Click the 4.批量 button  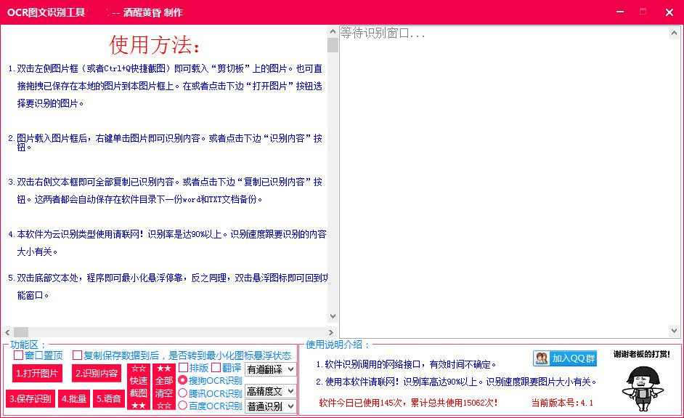point(74,398)
